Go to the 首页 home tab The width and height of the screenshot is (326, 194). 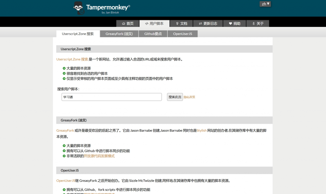(x=127, y=23)
